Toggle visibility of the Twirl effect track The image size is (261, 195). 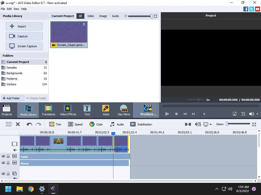click(x=3, y=156)
